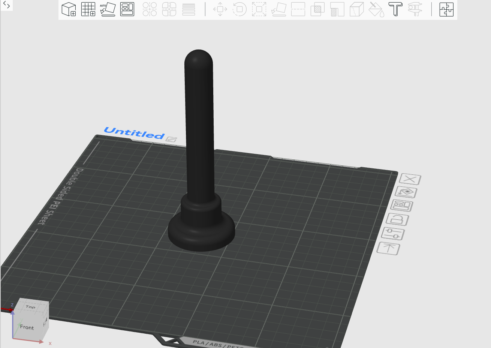Activate Lay on face in the top toolbar

(278, 9)
